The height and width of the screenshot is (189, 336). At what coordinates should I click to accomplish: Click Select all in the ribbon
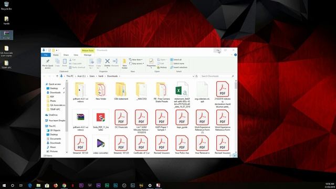tap(176, 59)
